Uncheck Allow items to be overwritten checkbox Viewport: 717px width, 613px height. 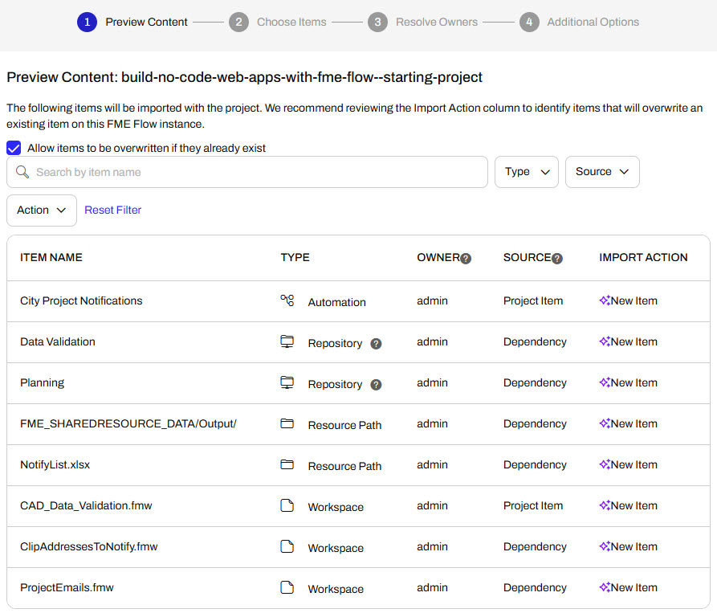(x=14, y=148)
